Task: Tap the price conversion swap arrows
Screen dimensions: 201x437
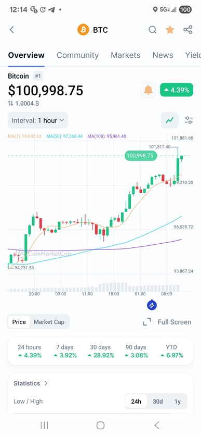Action: coord(10,104)
